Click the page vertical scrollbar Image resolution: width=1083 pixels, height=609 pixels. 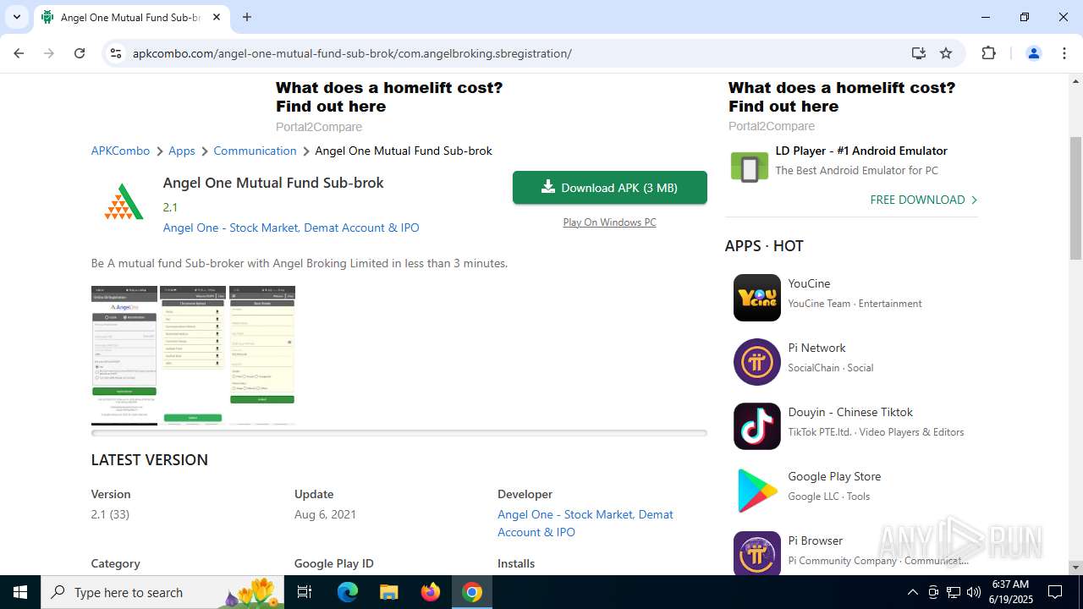[x=1076, y=199]
